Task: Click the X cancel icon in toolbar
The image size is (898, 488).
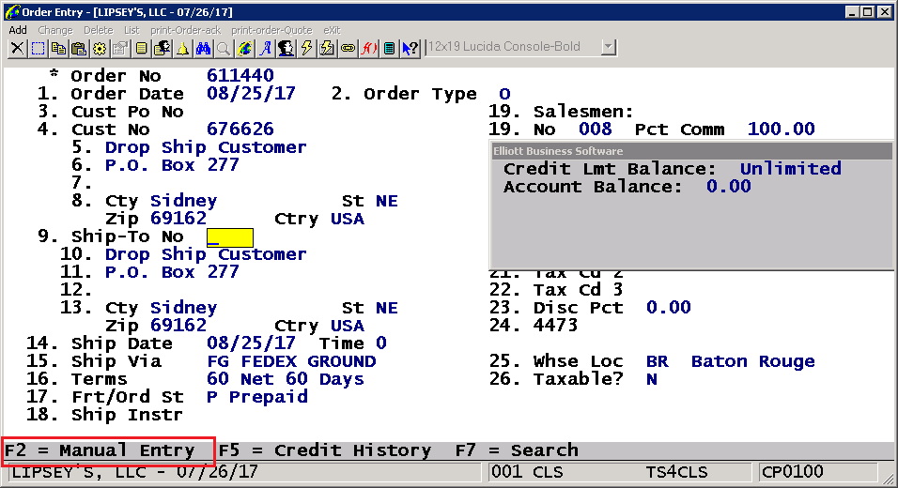Action: tap(17, 48)
